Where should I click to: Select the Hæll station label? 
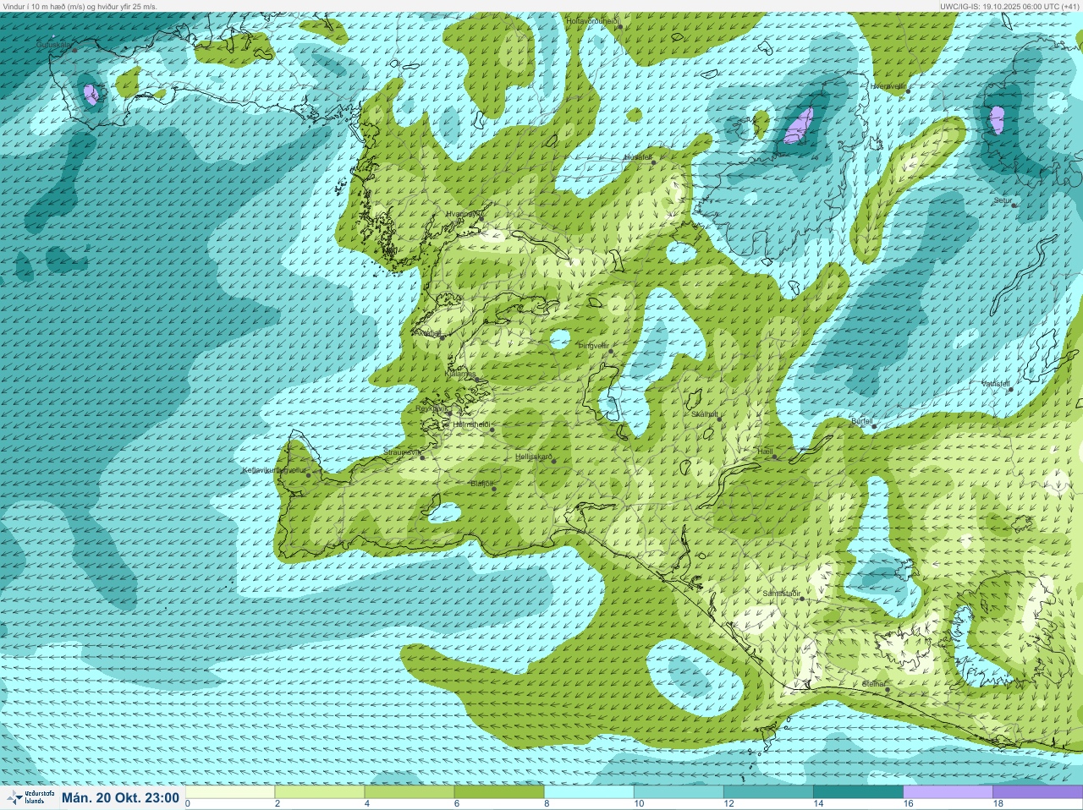click(765, 452)
